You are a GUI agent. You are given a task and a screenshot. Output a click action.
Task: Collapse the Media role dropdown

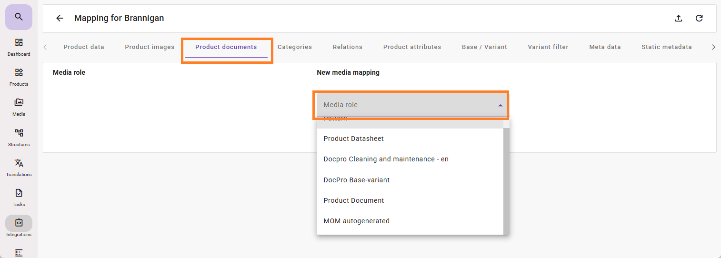point(500,105)
